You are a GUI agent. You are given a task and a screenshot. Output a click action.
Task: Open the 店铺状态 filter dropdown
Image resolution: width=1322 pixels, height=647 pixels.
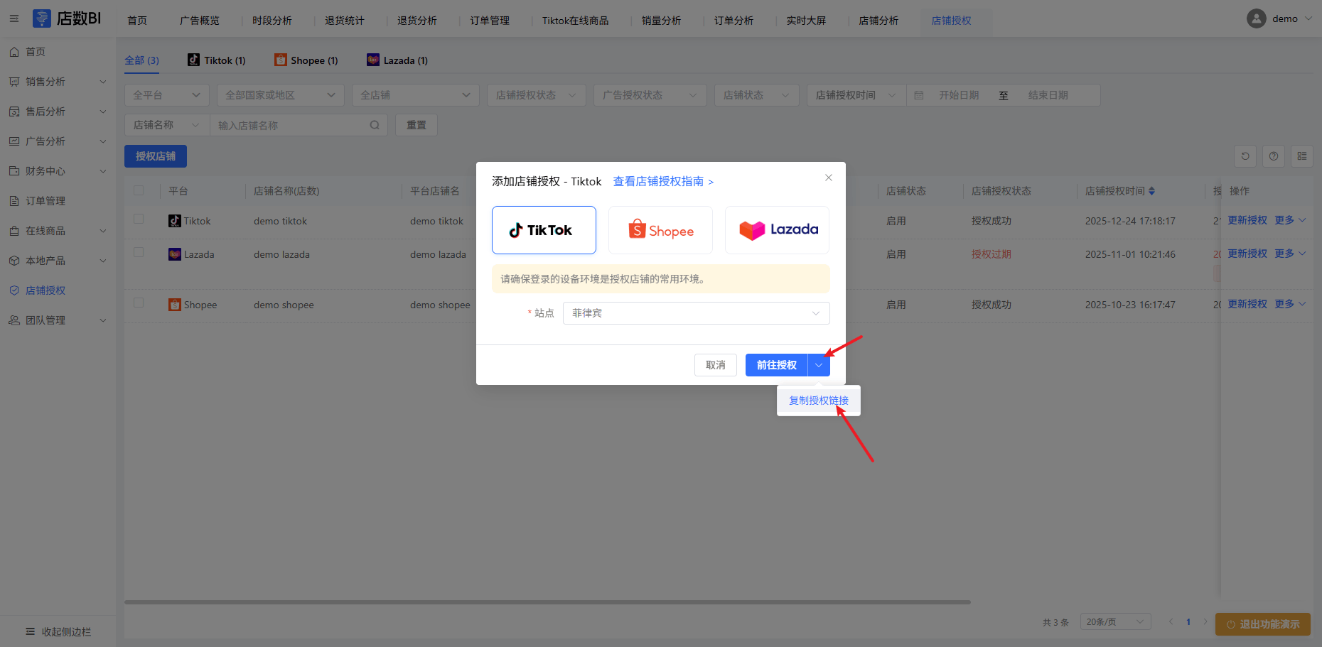pyautogui.click(x=757, y=95)
